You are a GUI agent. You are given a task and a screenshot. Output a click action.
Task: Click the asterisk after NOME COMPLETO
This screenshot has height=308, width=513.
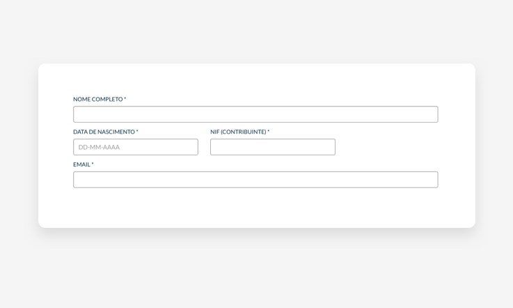click(125, 99)
